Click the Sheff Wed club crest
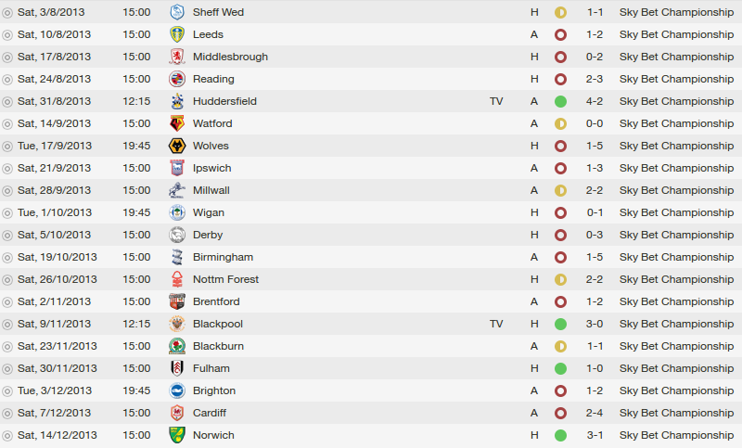Screen dimensions: 742x448 pos(177,12)
